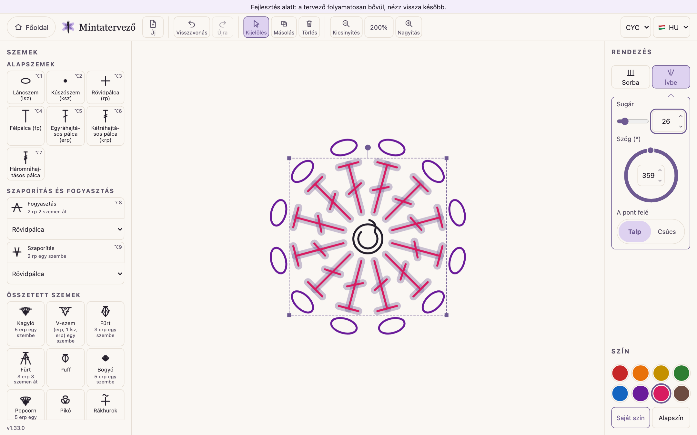Open the Szaporítás Rövidpálca dropdown
This screenshot has width=697, height=435.
coord(66,274)
